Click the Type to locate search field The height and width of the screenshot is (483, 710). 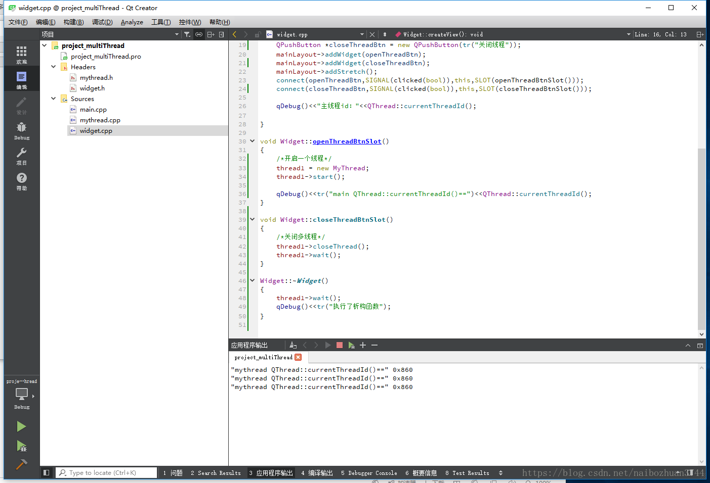106,473
